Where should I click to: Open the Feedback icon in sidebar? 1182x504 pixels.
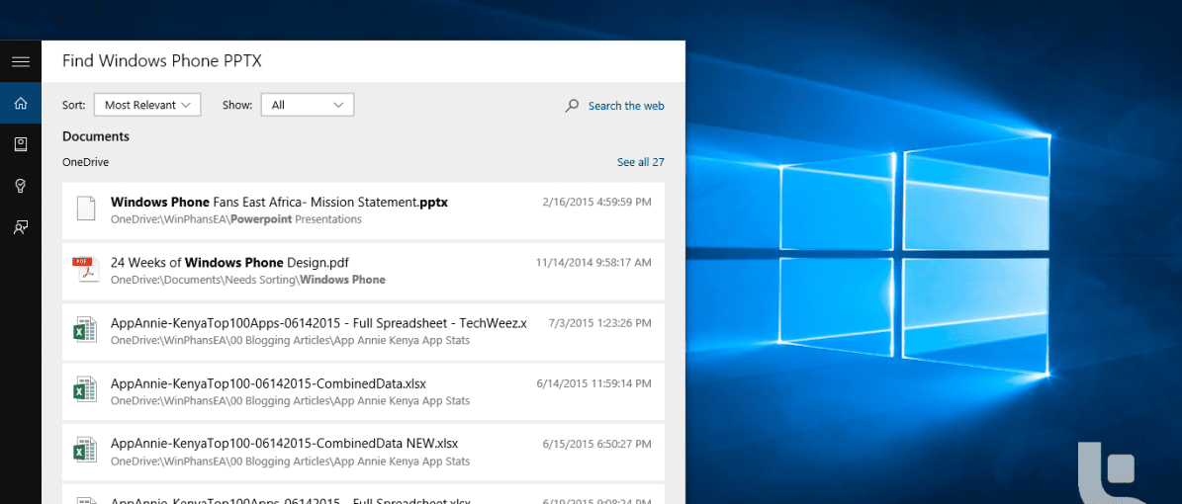[x=21, y=227]
